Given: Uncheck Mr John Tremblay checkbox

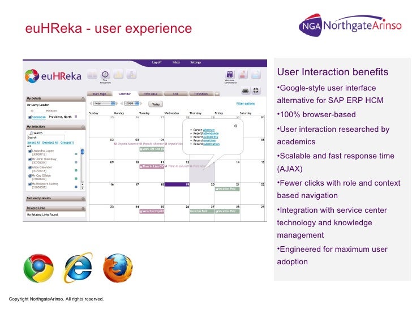Looking at the screenshot, I should pyautogui.click(x=29, y=160).
